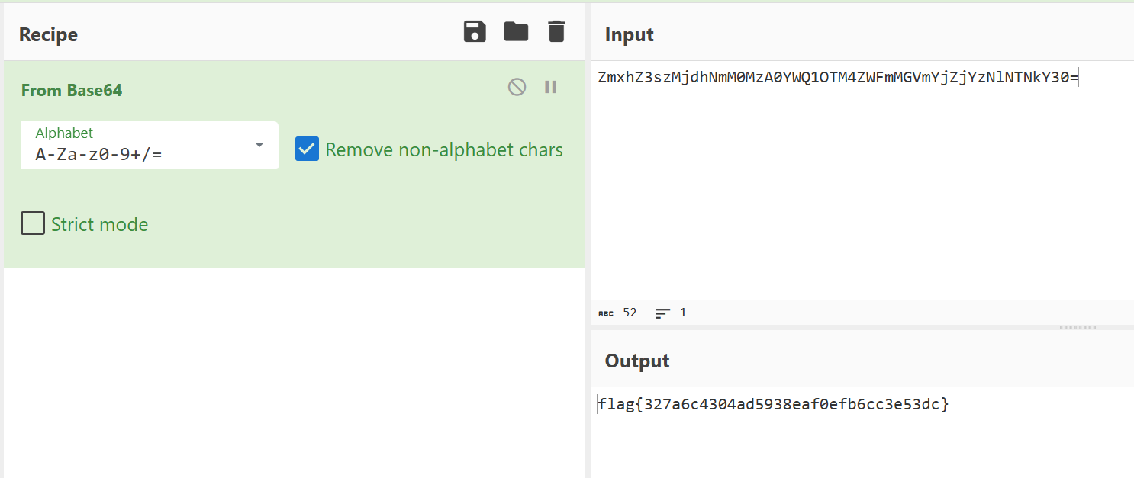Screen dimensions: 1134x478
Task: Click the line count icon
Action: (x=662, y=313)
